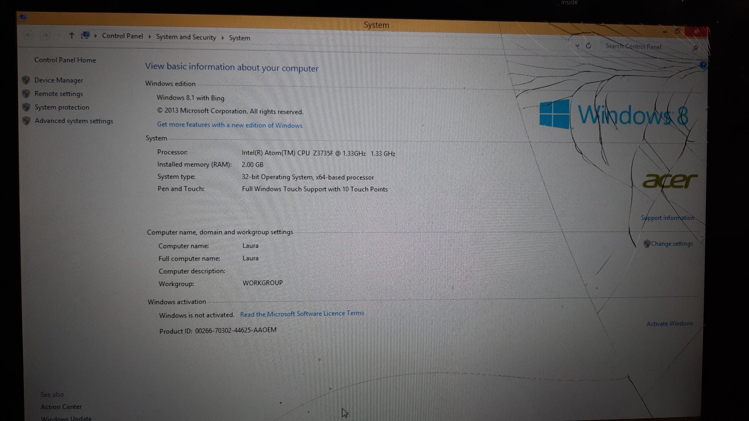The height and width of the screenshot is (421, 749).
Task: Close the System window
Action: (x=696, y=32)
